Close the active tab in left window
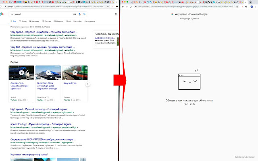Viewport: 258px width, 161px height. point(117,2)
